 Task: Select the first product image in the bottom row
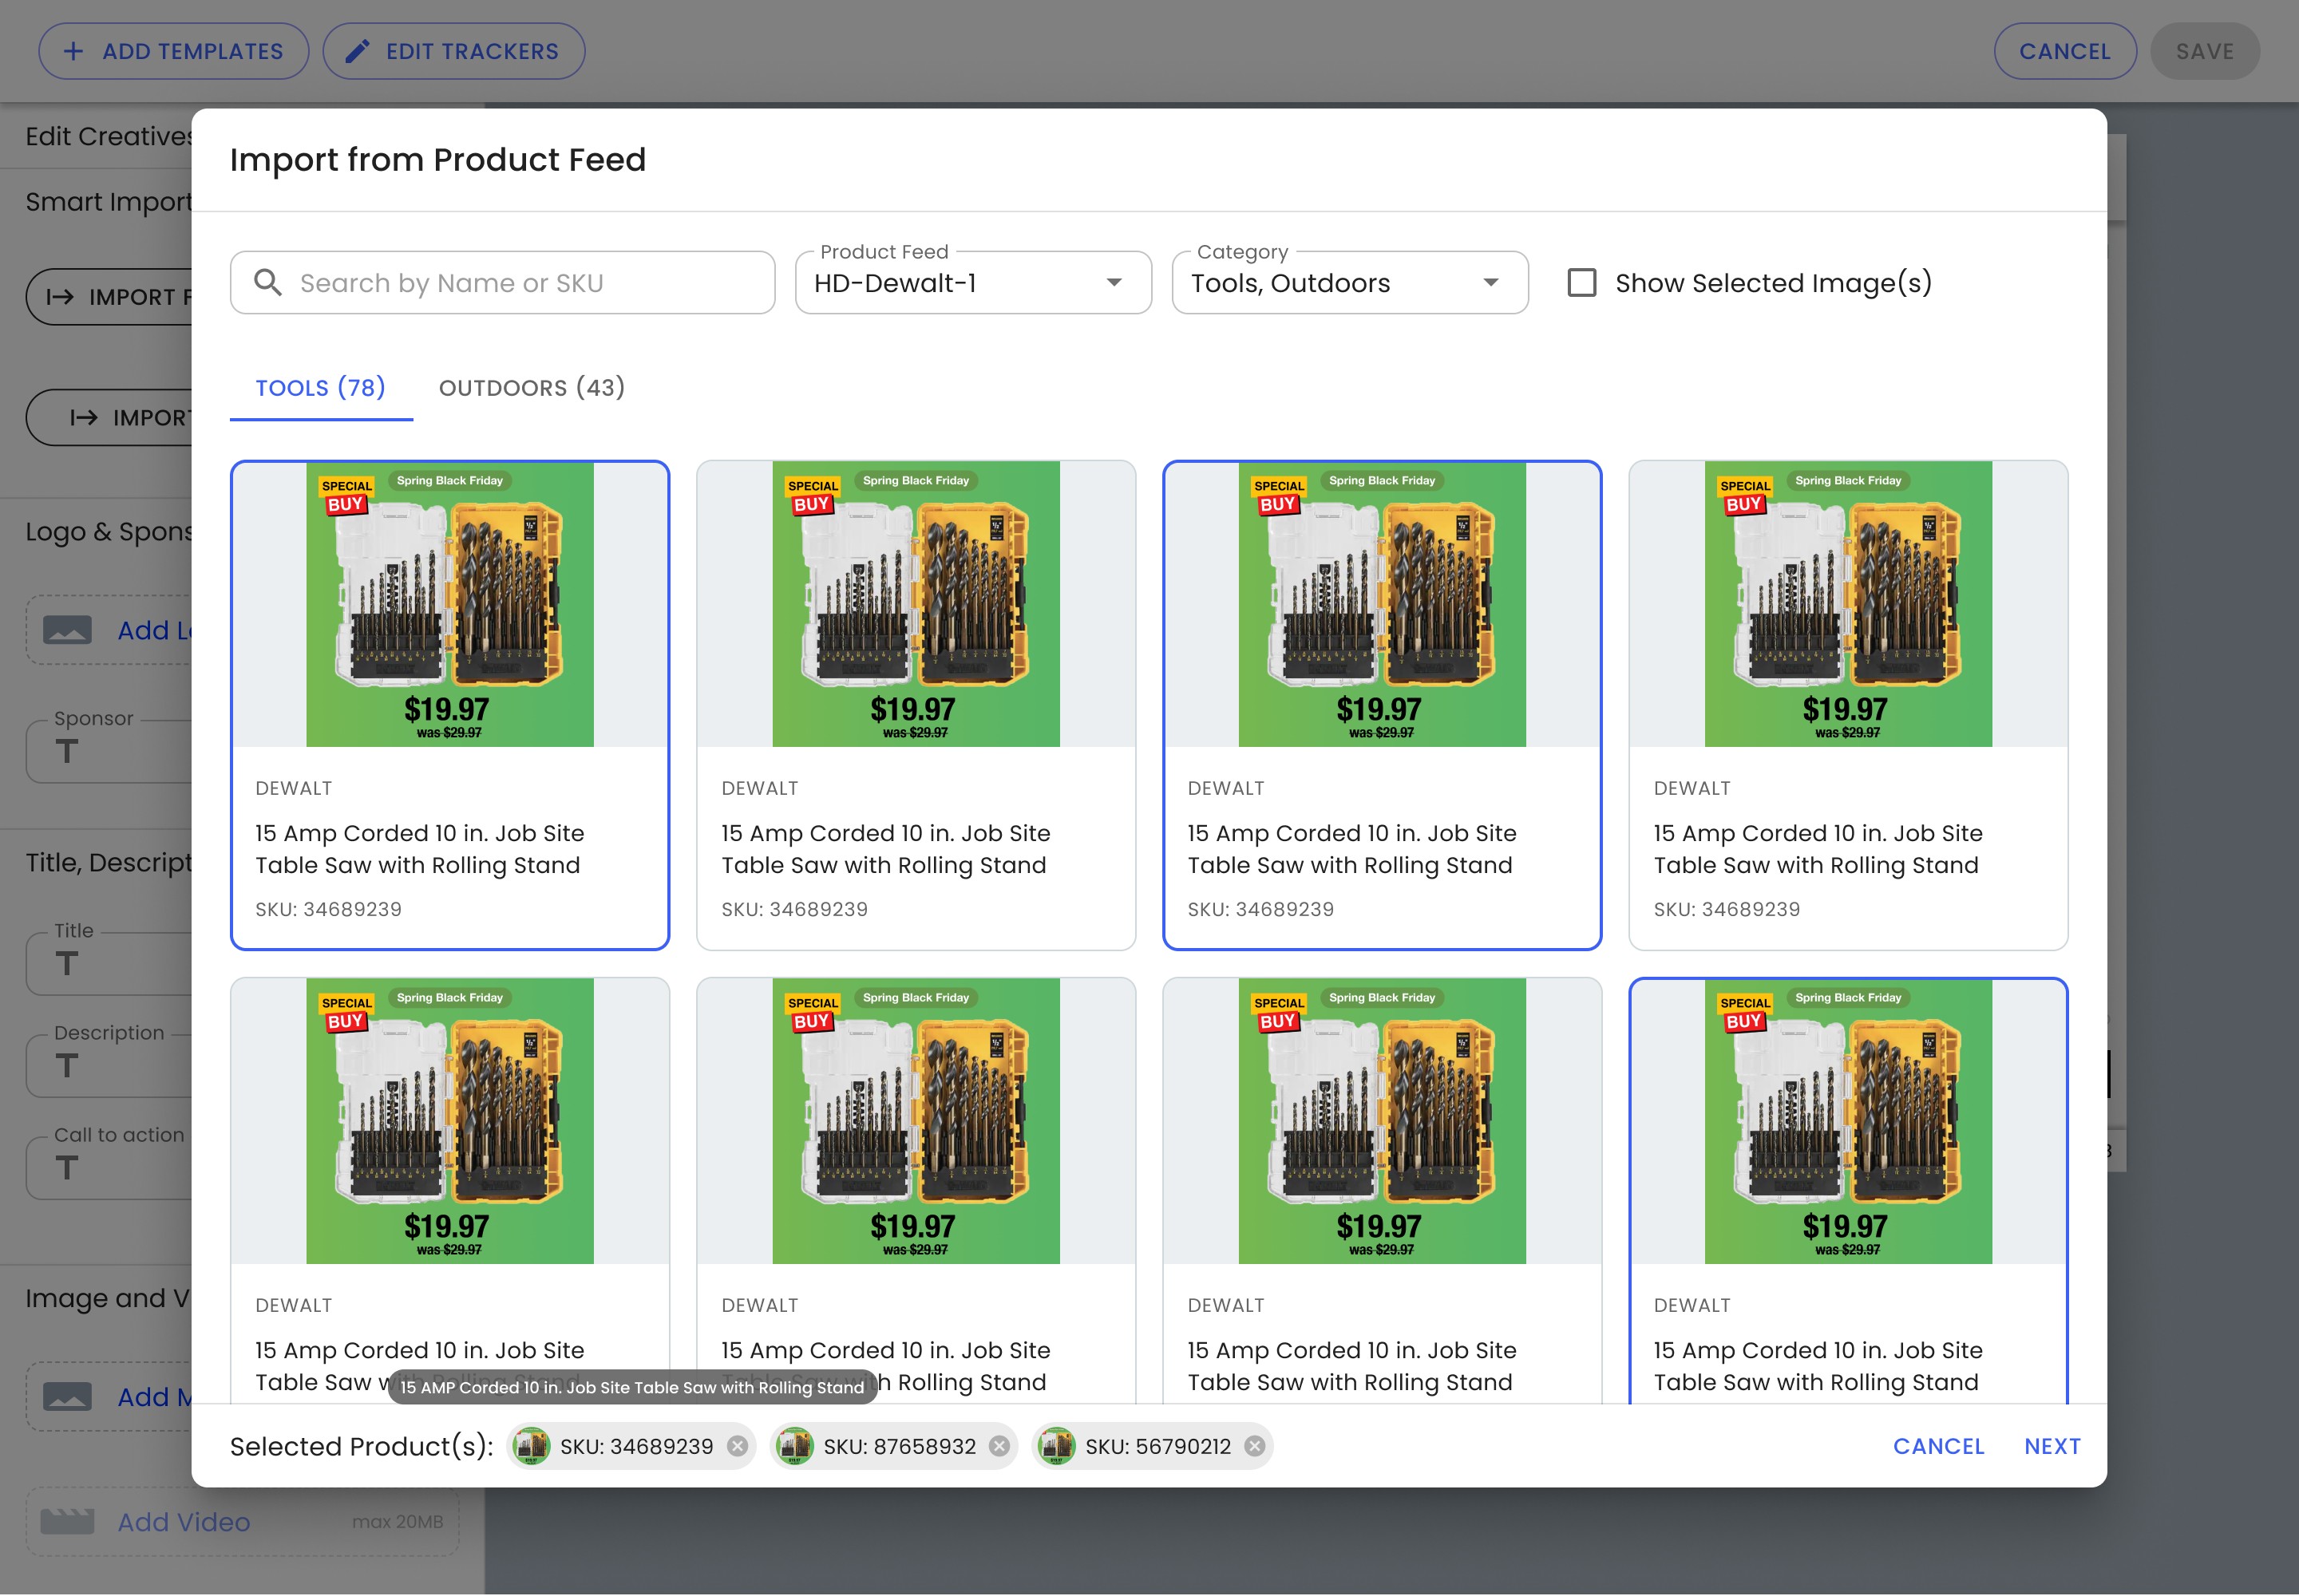450,1121
